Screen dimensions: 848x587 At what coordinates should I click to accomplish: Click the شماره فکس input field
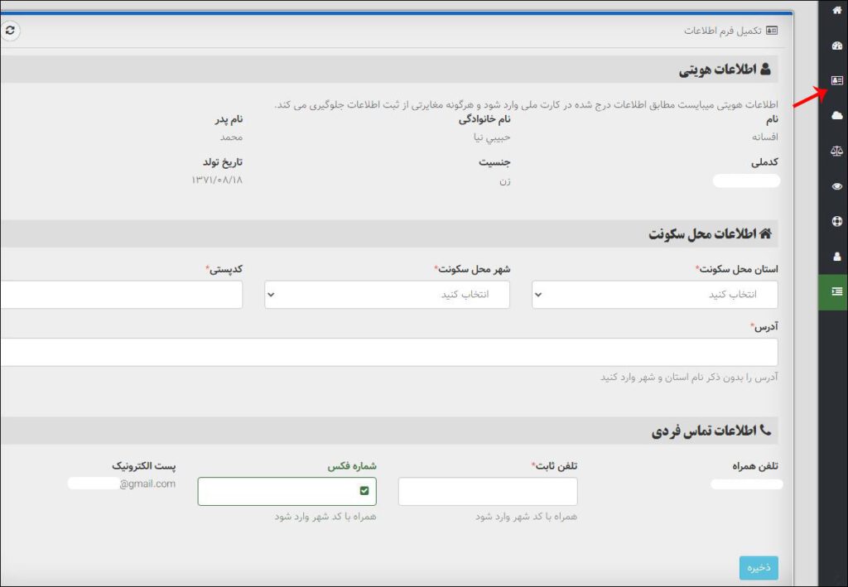point(287,491)
